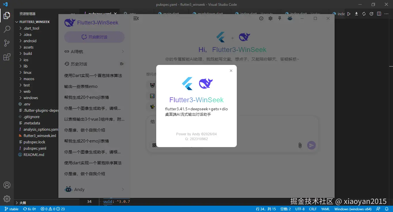Click the info icon in the WinSeek window
Screen dimensions: 393x212
coord(261,18)
